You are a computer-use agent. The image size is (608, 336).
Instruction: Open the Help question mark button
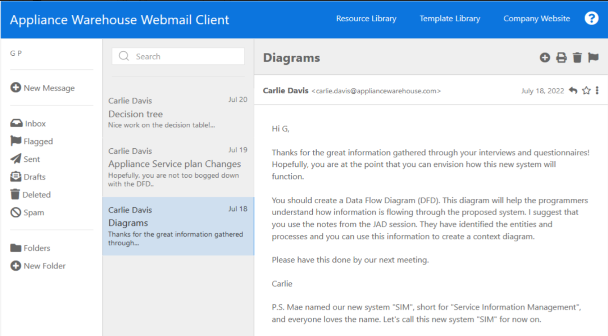[592, 18]
